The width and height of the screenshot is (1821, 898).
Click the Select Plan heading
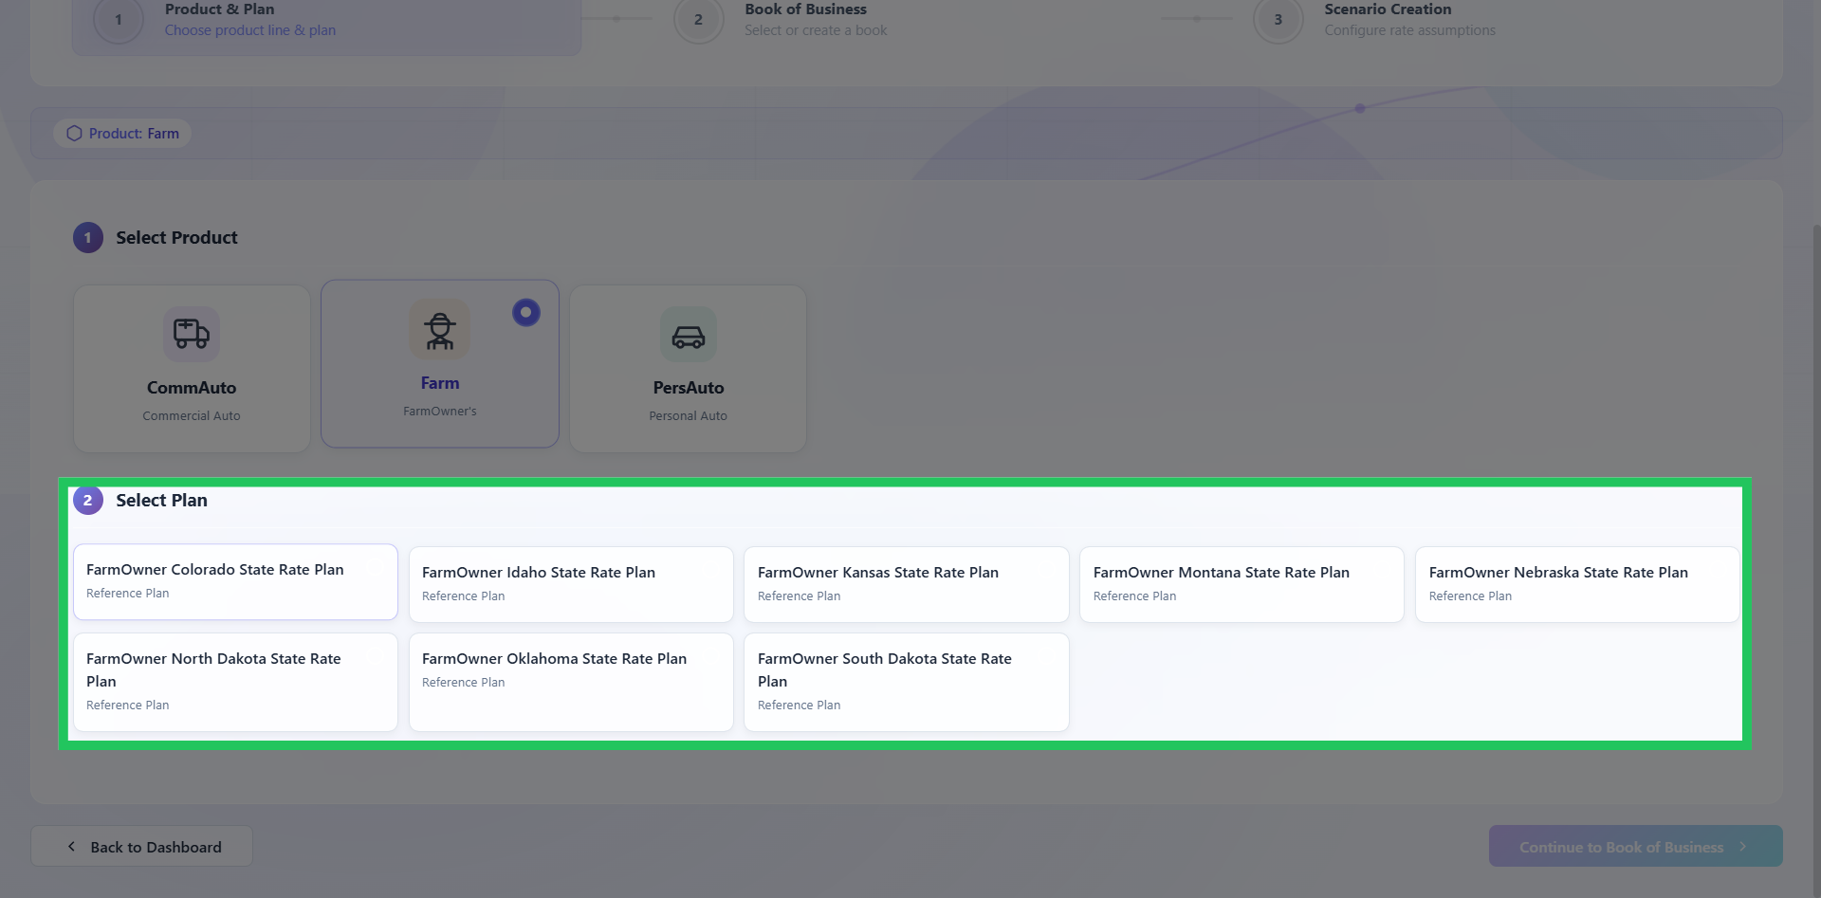[x=161, y=501]
